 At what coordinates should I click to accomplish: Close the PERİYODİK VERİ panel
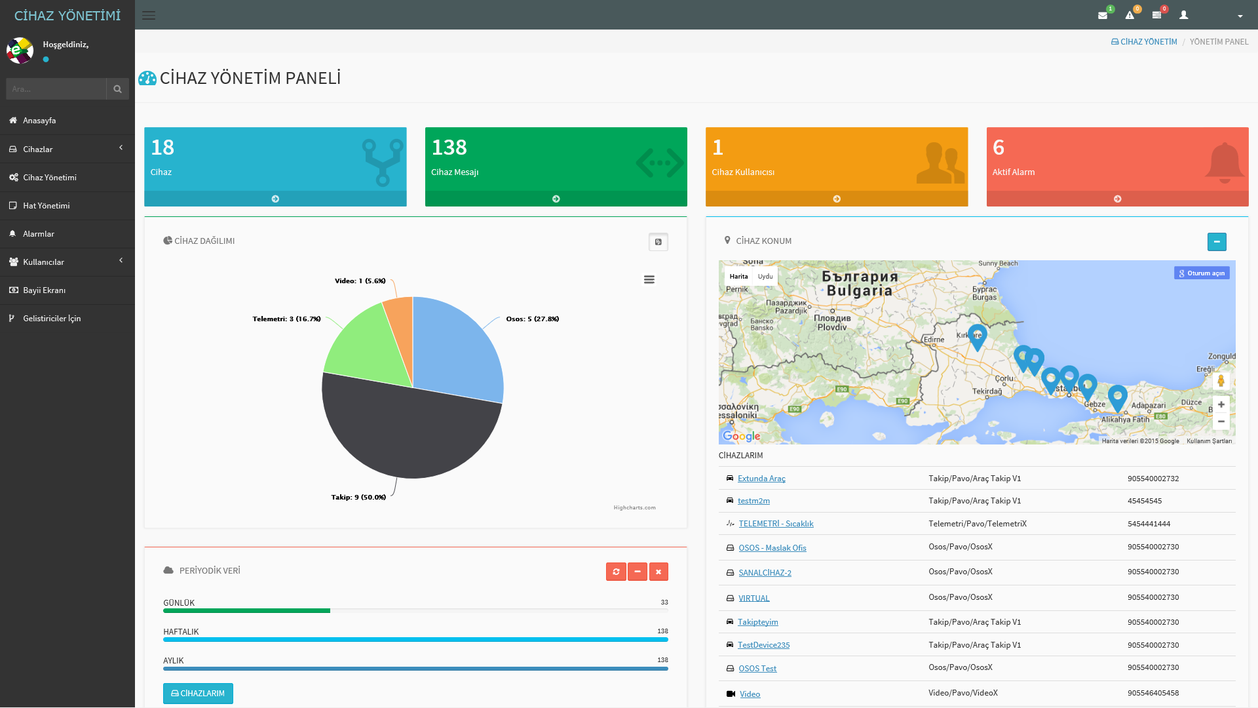coord(658,572)
